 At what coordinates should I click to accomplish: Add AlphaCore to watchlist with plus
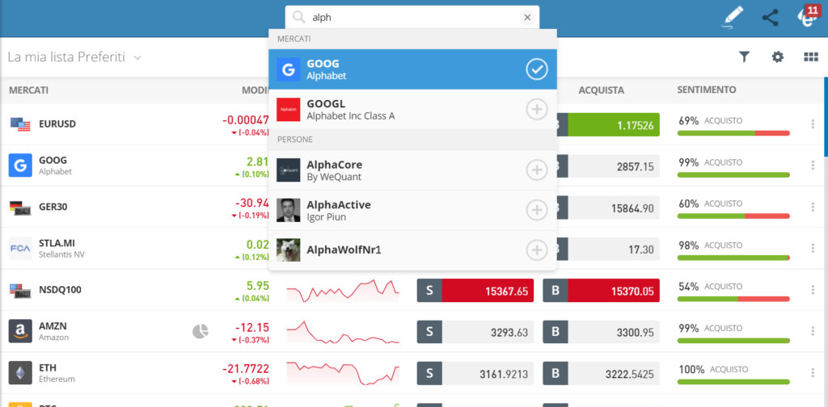point(537,170)
